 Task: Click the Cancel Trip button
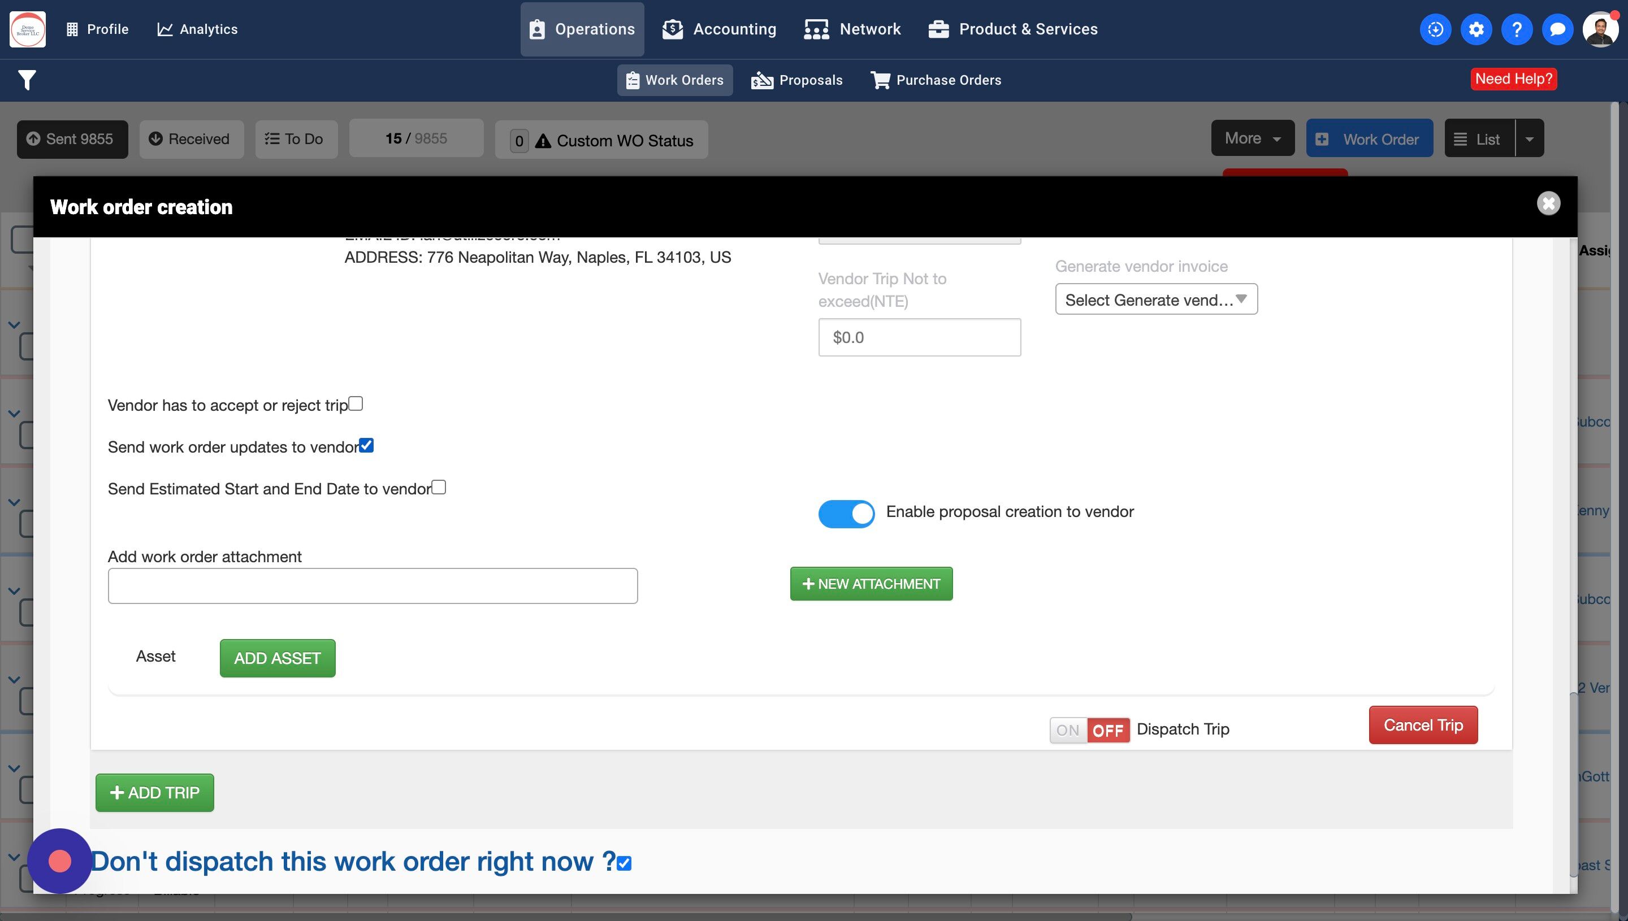(x=1422, y=725)
